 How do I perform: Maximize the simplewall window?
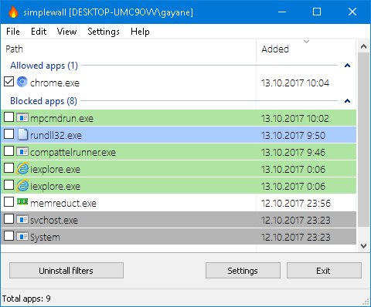(x=317, y=12)
